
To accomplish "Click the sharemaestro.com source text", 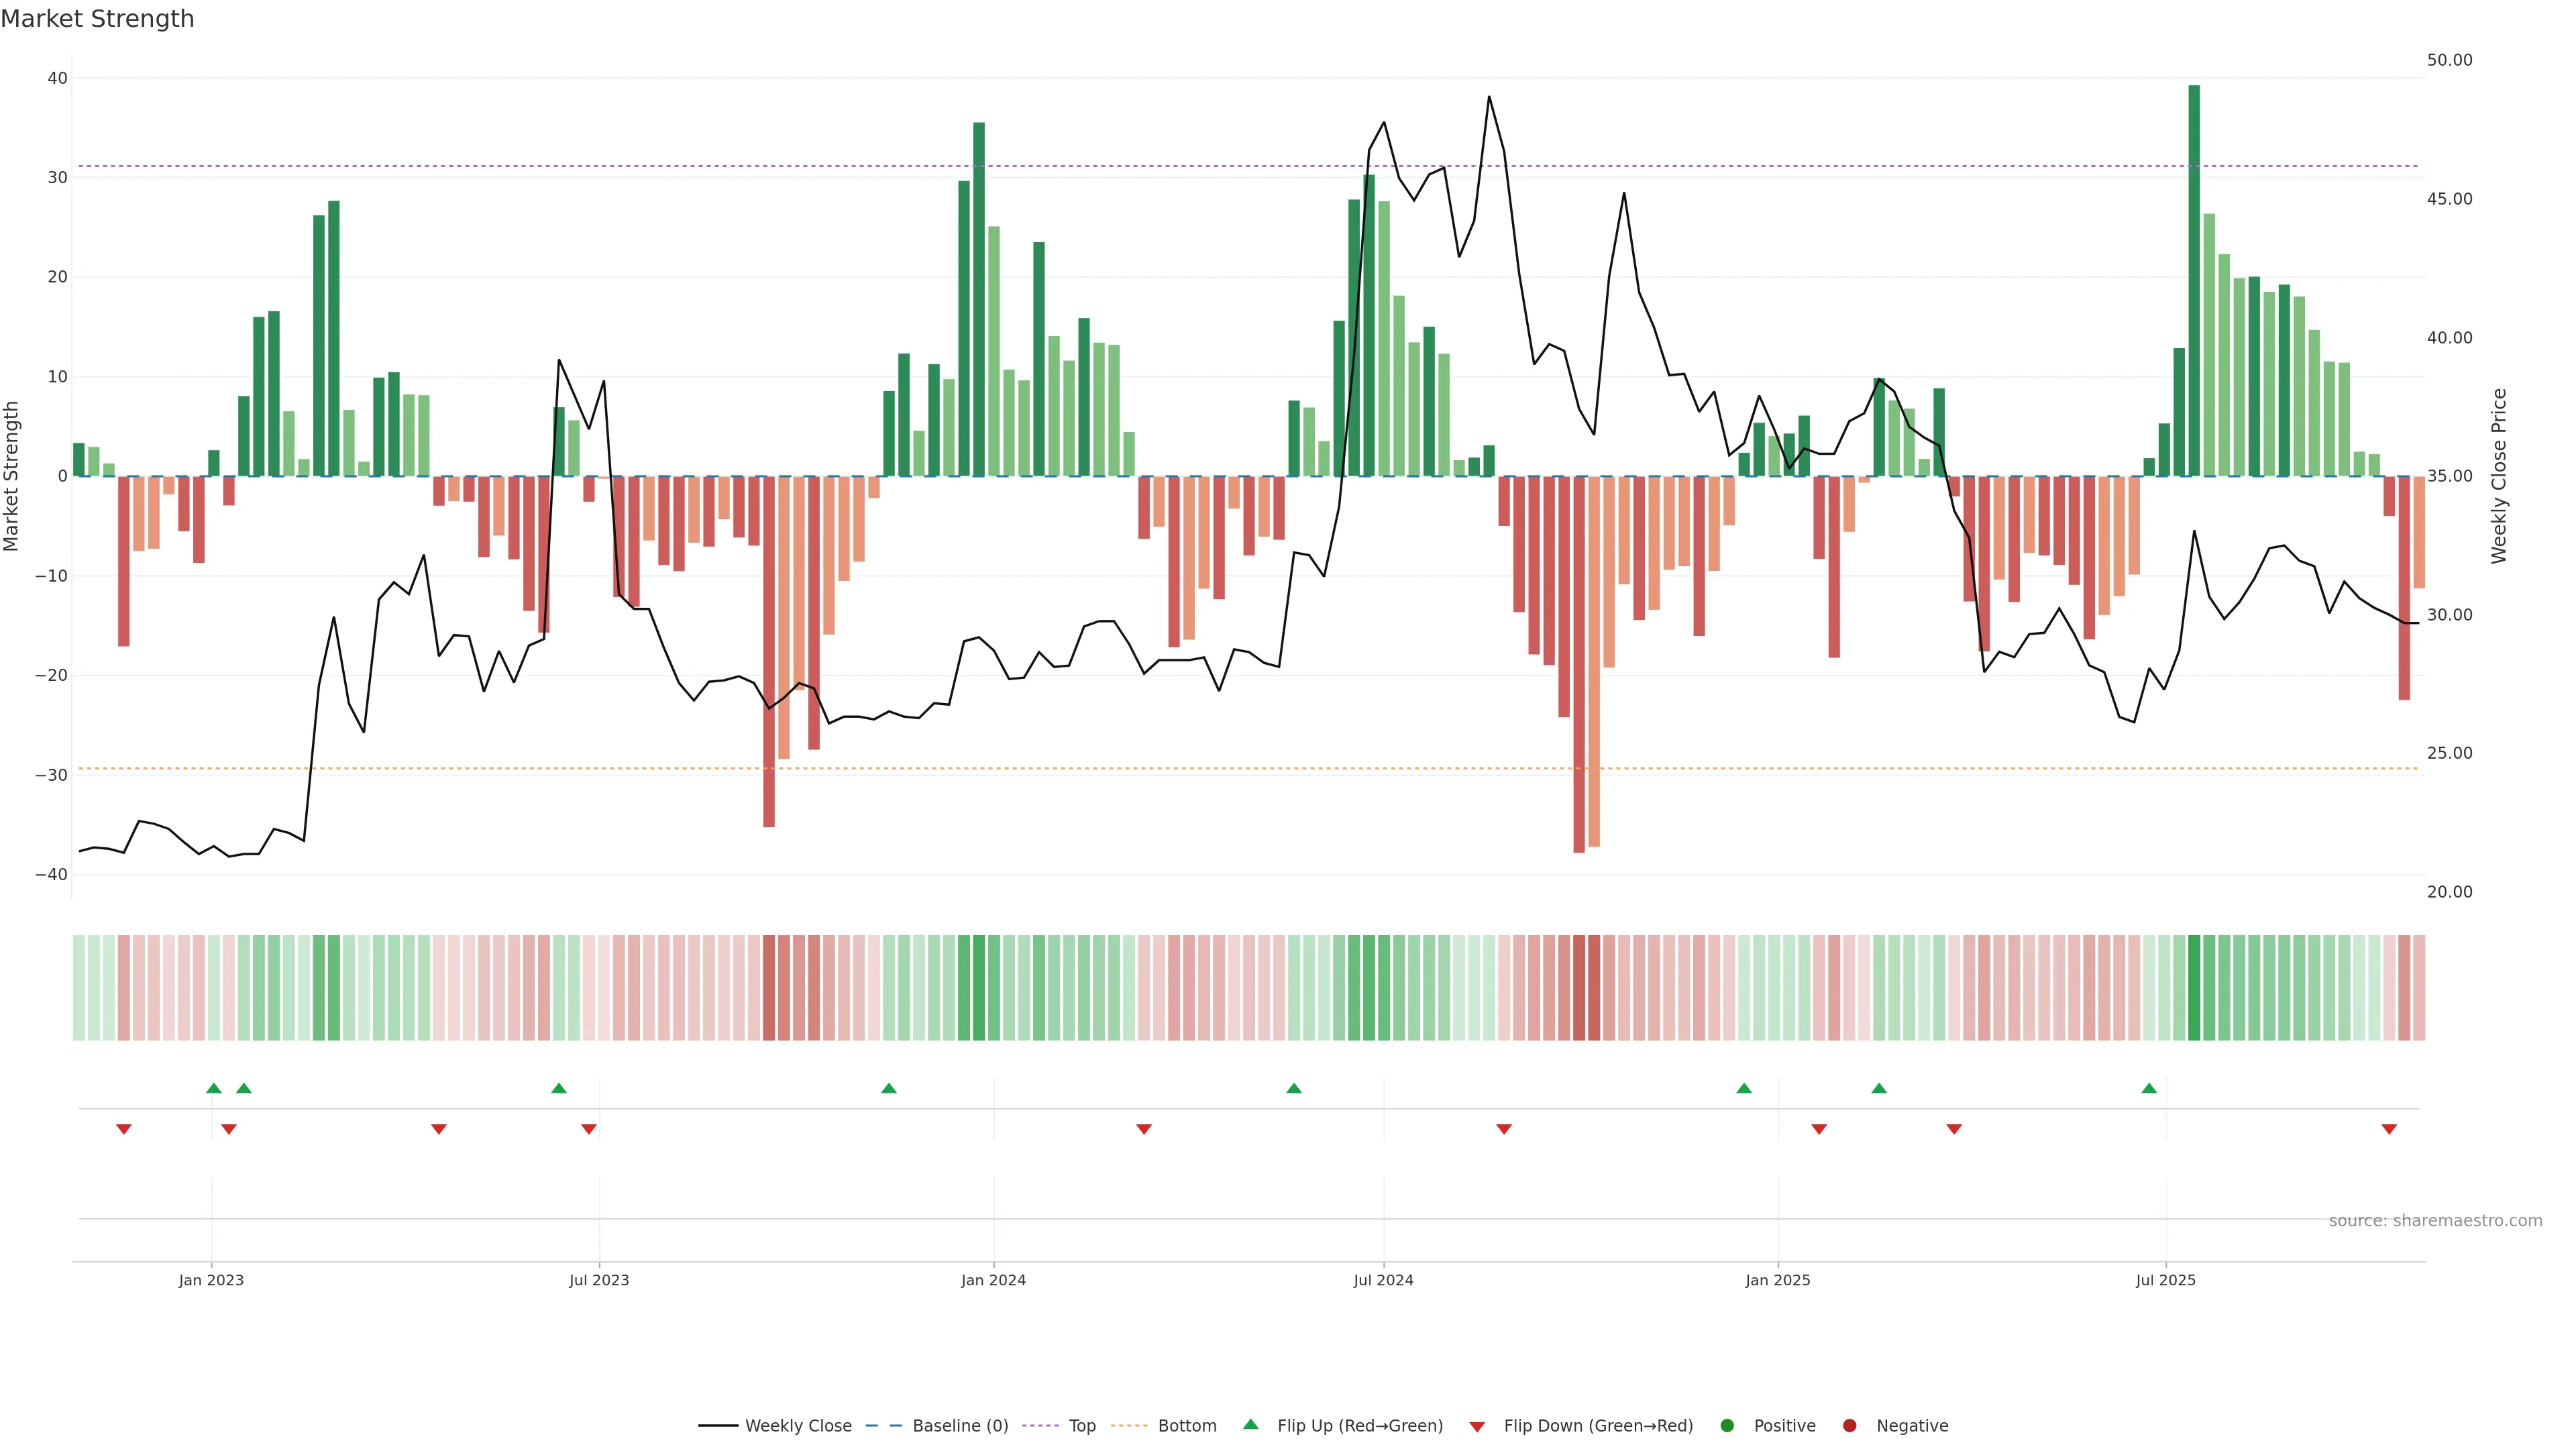I will (x=2435, y=1221).
